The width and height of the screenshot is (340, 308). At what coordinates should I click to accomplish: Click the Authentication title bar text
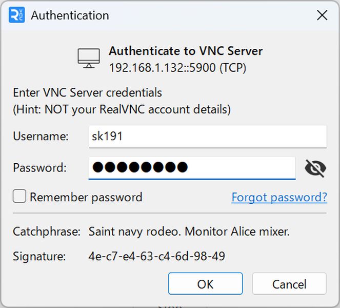point(70,15)
